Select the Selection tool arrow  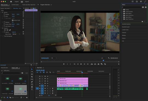click(x=32, y=69)
